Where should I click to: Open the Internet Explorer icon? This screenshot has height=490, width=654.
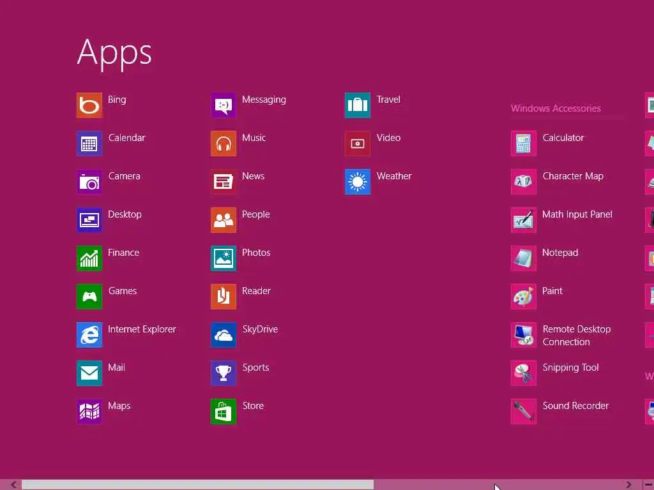pyautogui.click(x=89, y=335)
